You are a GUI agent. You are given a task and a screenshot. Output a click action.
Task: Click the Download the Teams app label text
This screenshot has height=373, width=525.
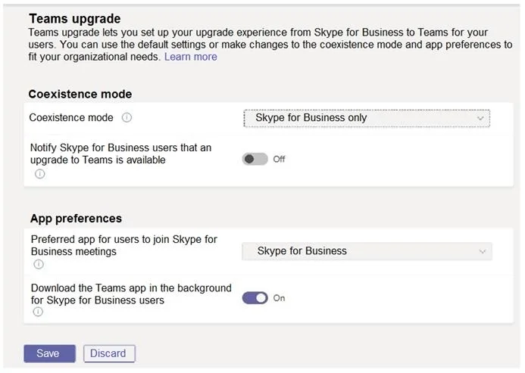point(131,294)
